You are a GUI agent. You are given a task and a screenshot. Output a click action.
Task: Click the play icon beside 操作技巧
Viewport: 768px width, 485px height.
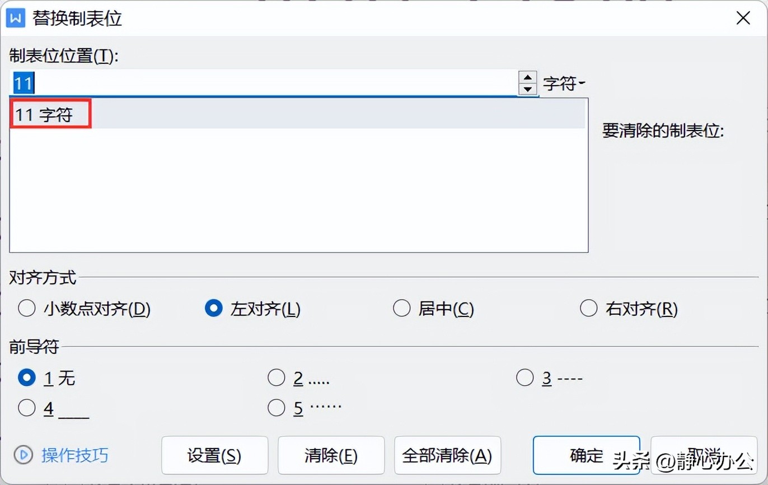pos(23,455)
